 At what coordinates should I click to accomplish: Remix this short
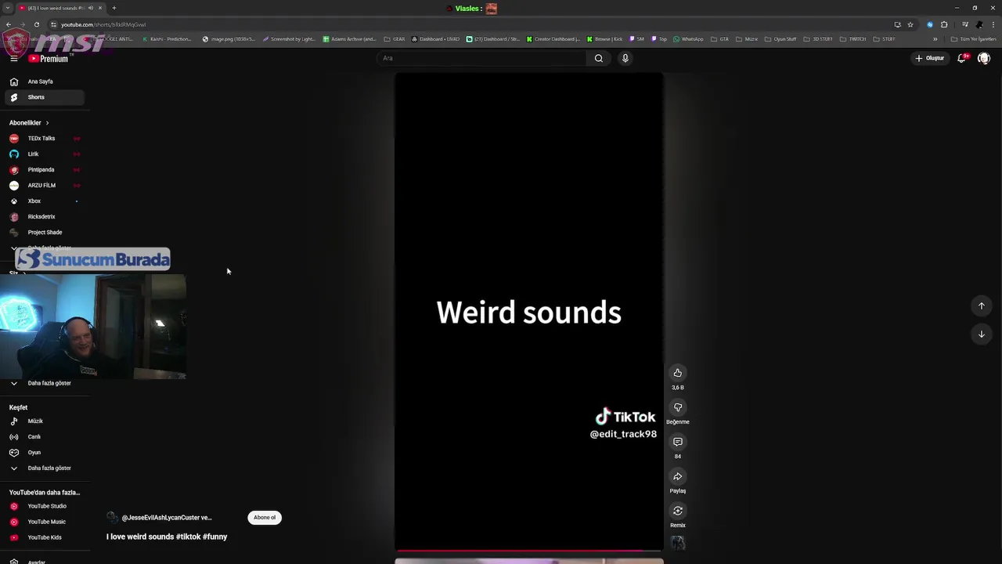tap(678, 511)
